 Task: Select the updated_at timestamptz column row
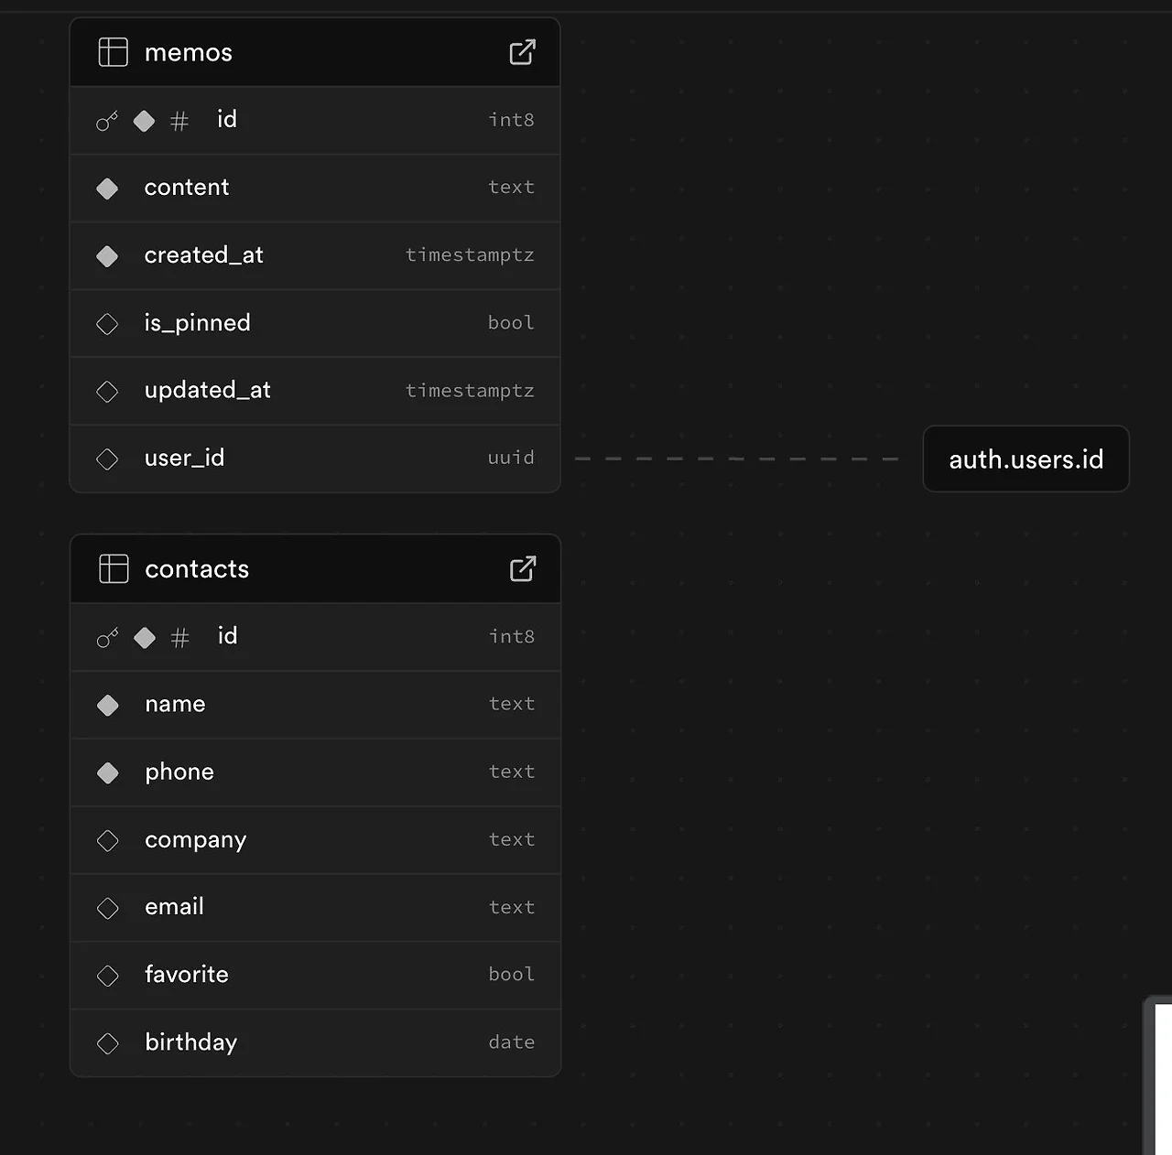315,391
